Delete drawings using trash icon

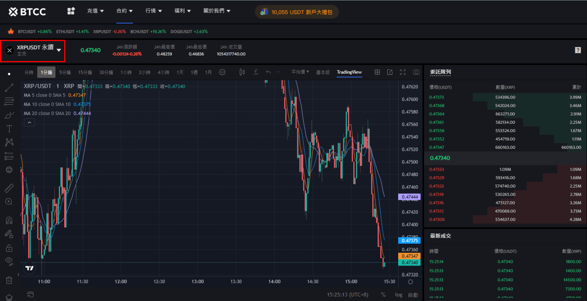click(9, 280)
